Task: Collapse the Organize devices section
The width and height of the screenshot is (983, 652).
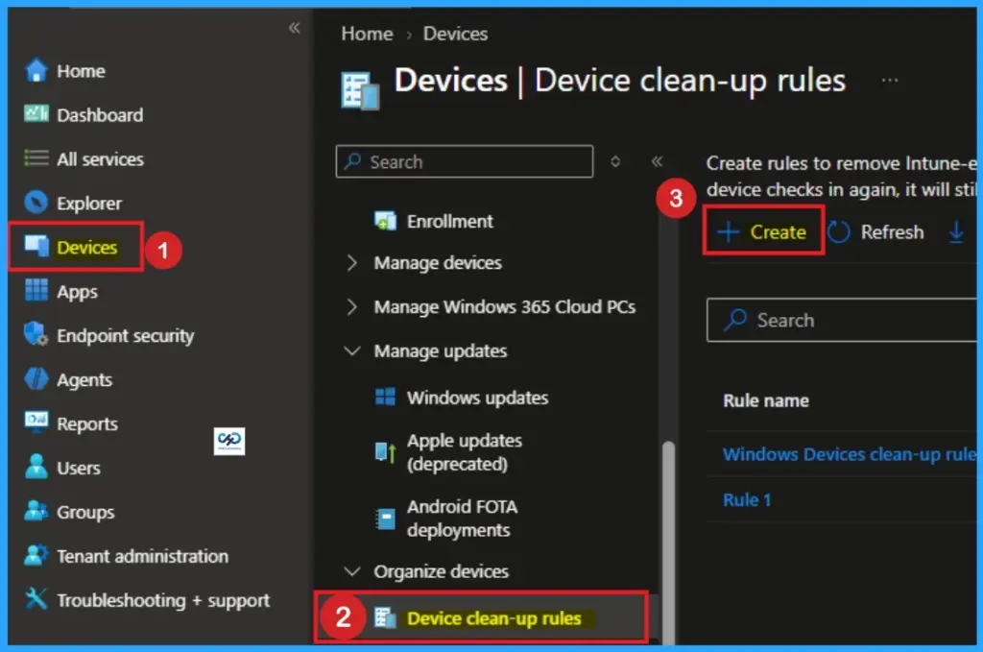Action: (352, 571)
